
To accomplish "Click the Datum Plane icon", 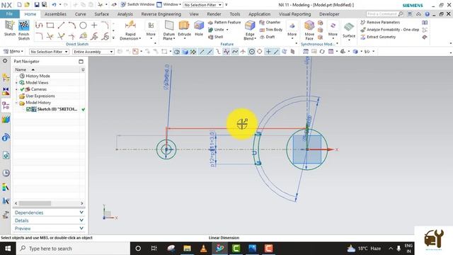I will click(169, 25).
